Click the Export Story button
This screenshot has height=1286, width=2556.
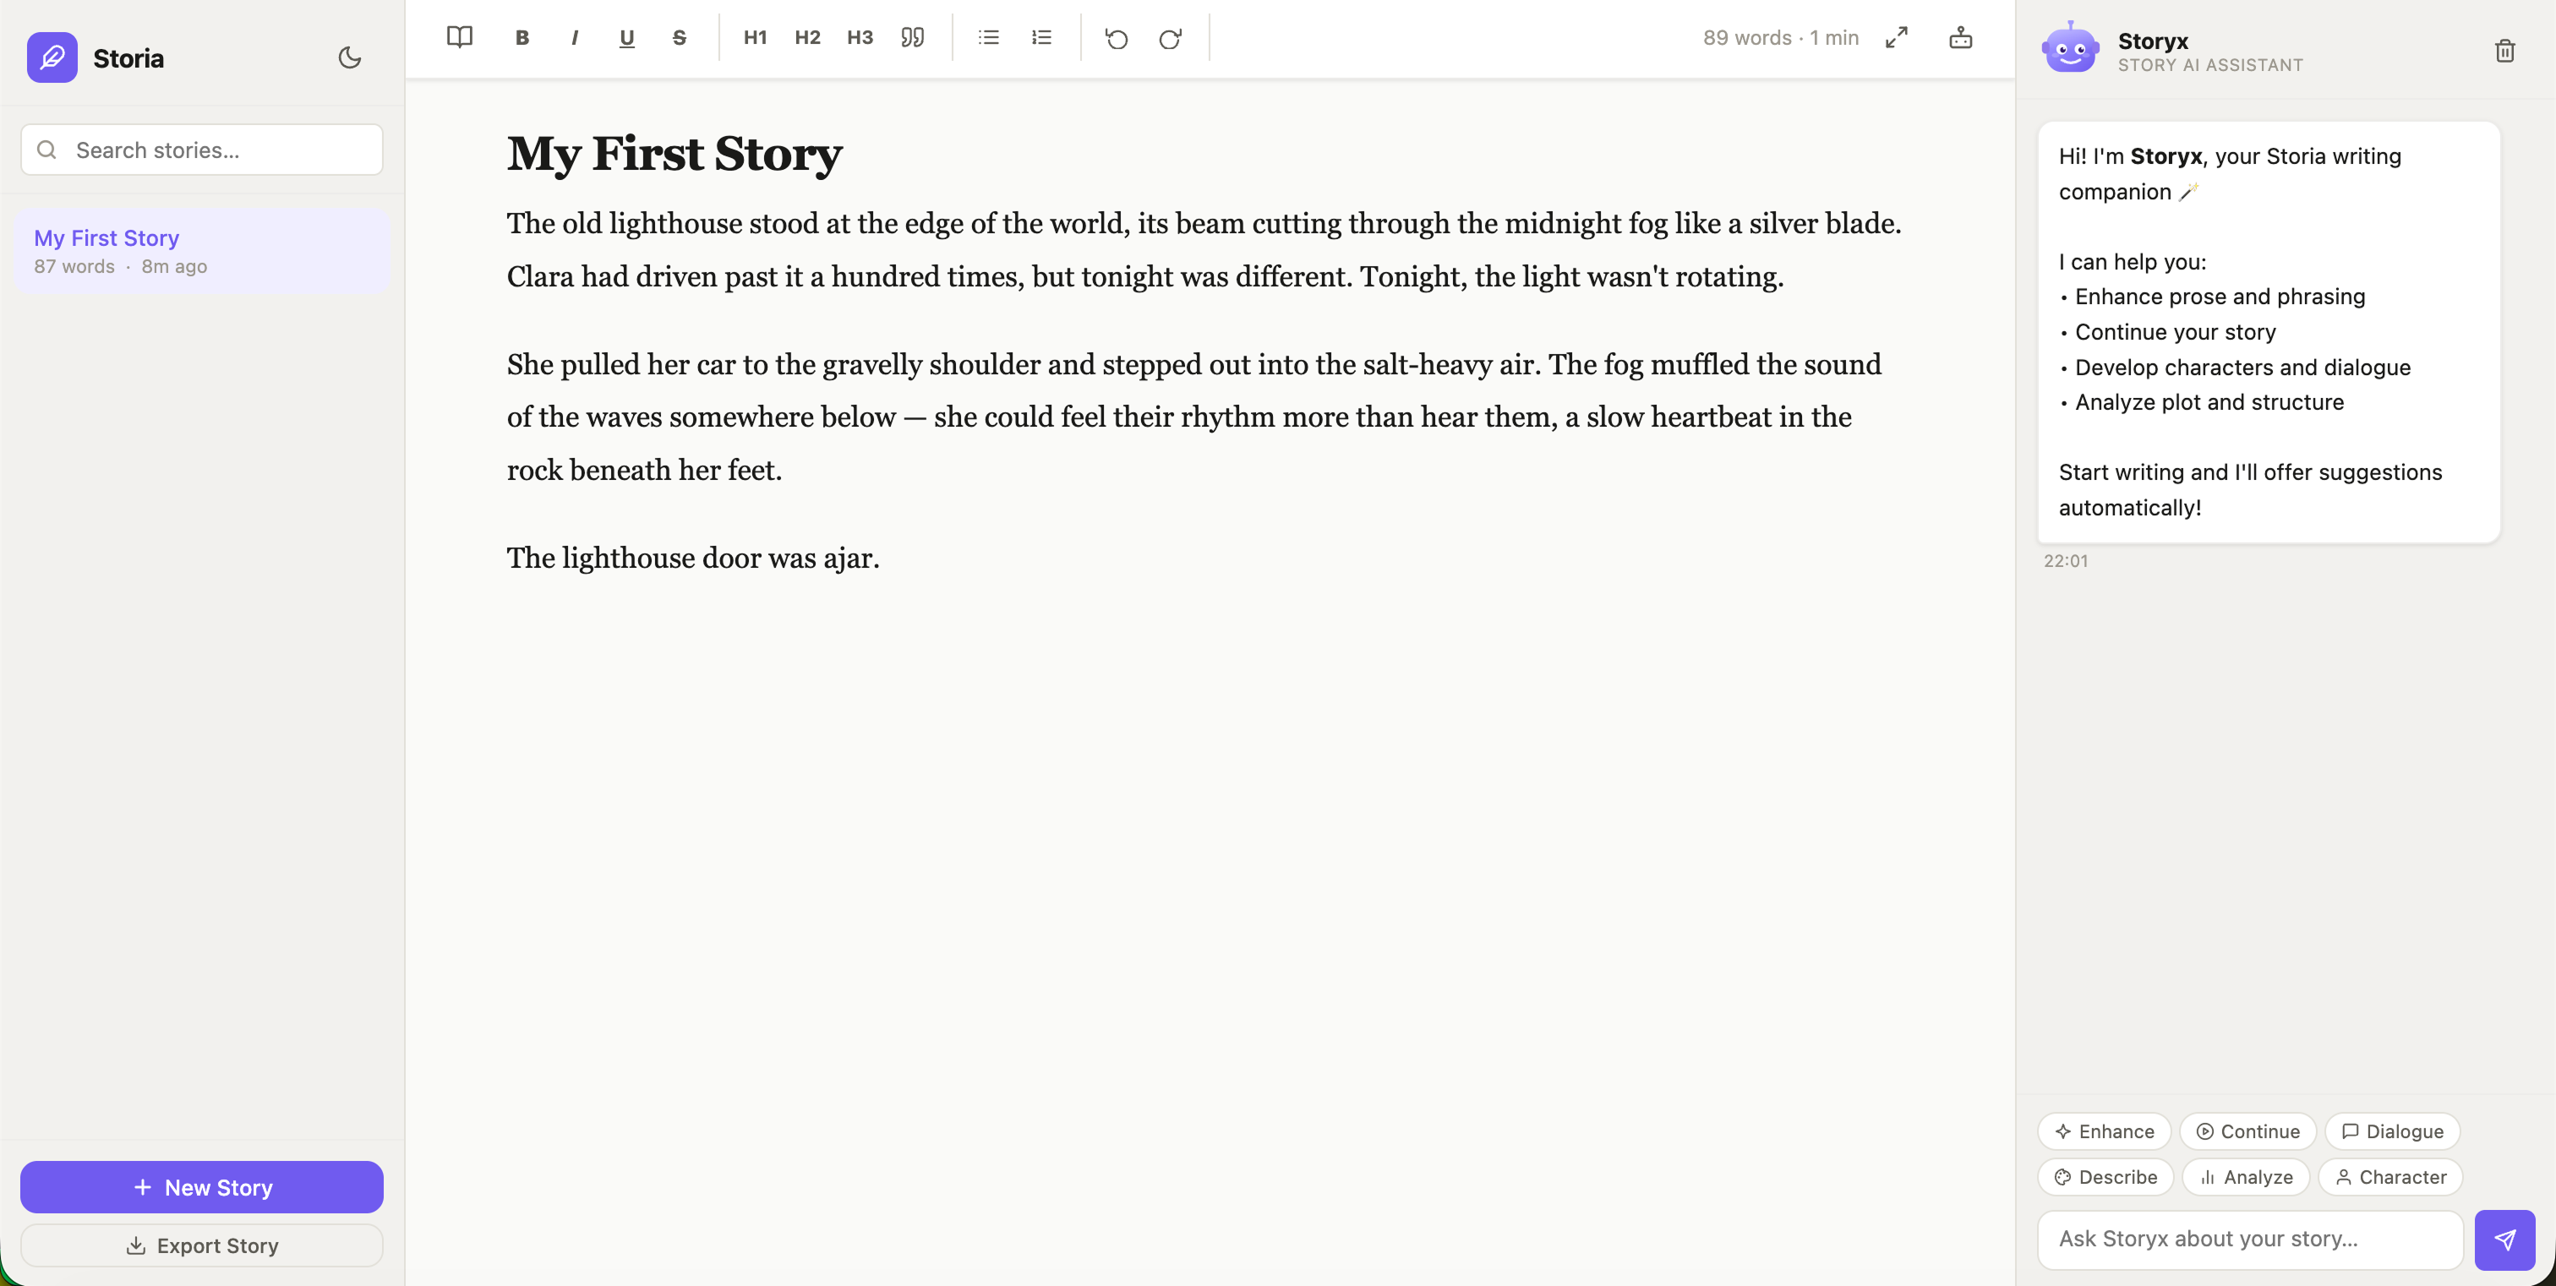pyautogui.click(x=201, y=1245)
